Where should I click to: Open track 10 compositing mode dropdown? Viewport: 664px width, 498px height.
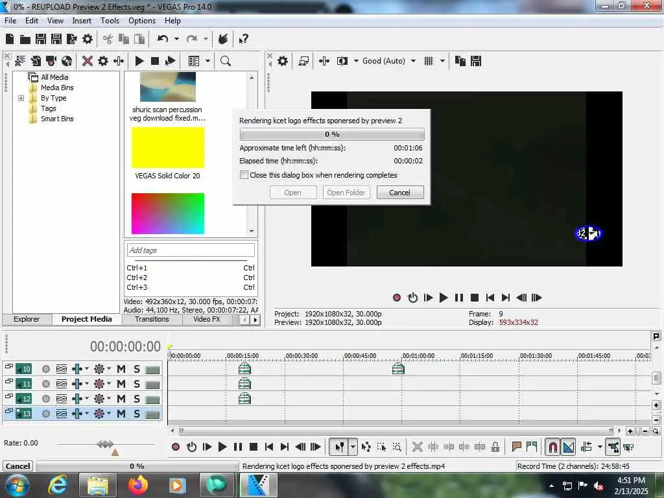coord(87,369)
